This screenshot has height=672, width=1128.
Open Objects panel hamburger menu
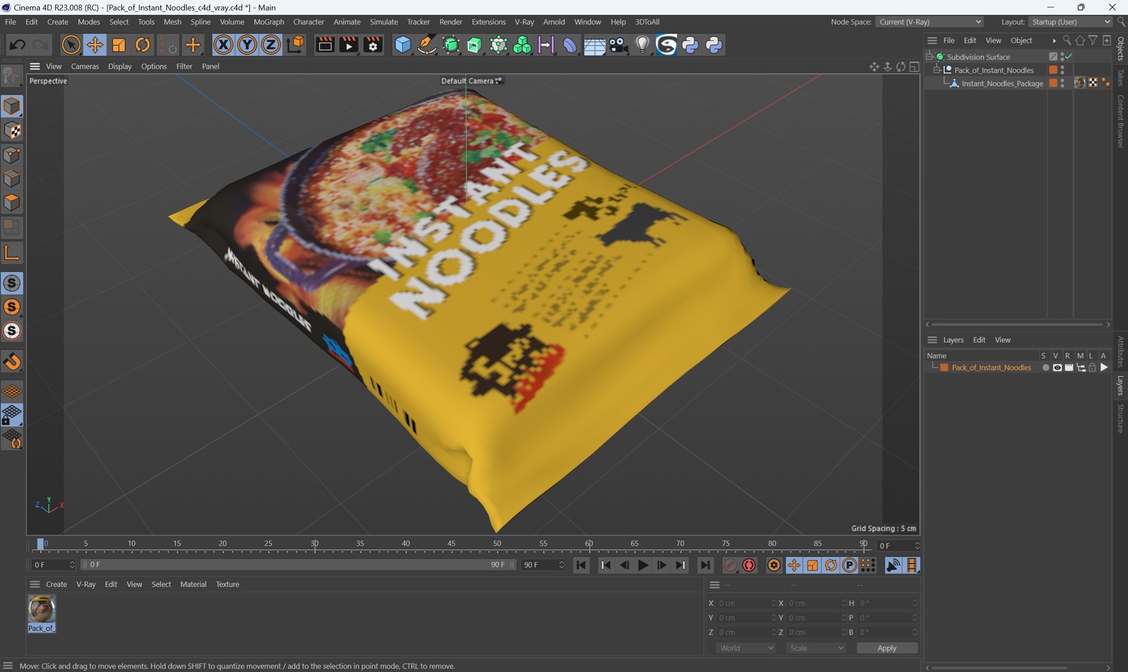click(x=932, y=40)
